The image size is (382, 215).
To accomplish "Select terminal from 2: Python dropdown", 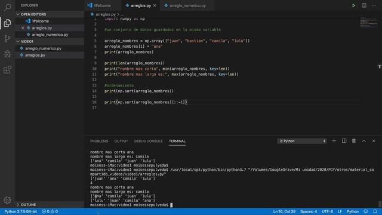I will coord(302,141).
